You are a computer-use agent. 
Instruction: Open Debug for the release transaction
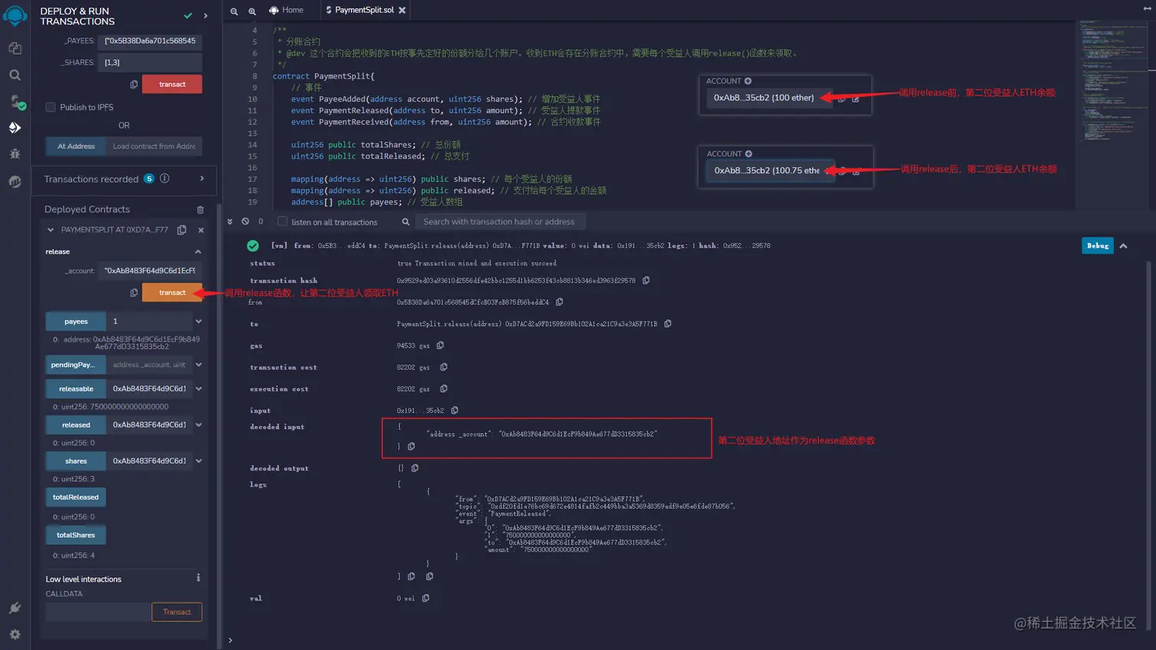pyautogui.click(x=1098, y=246)
